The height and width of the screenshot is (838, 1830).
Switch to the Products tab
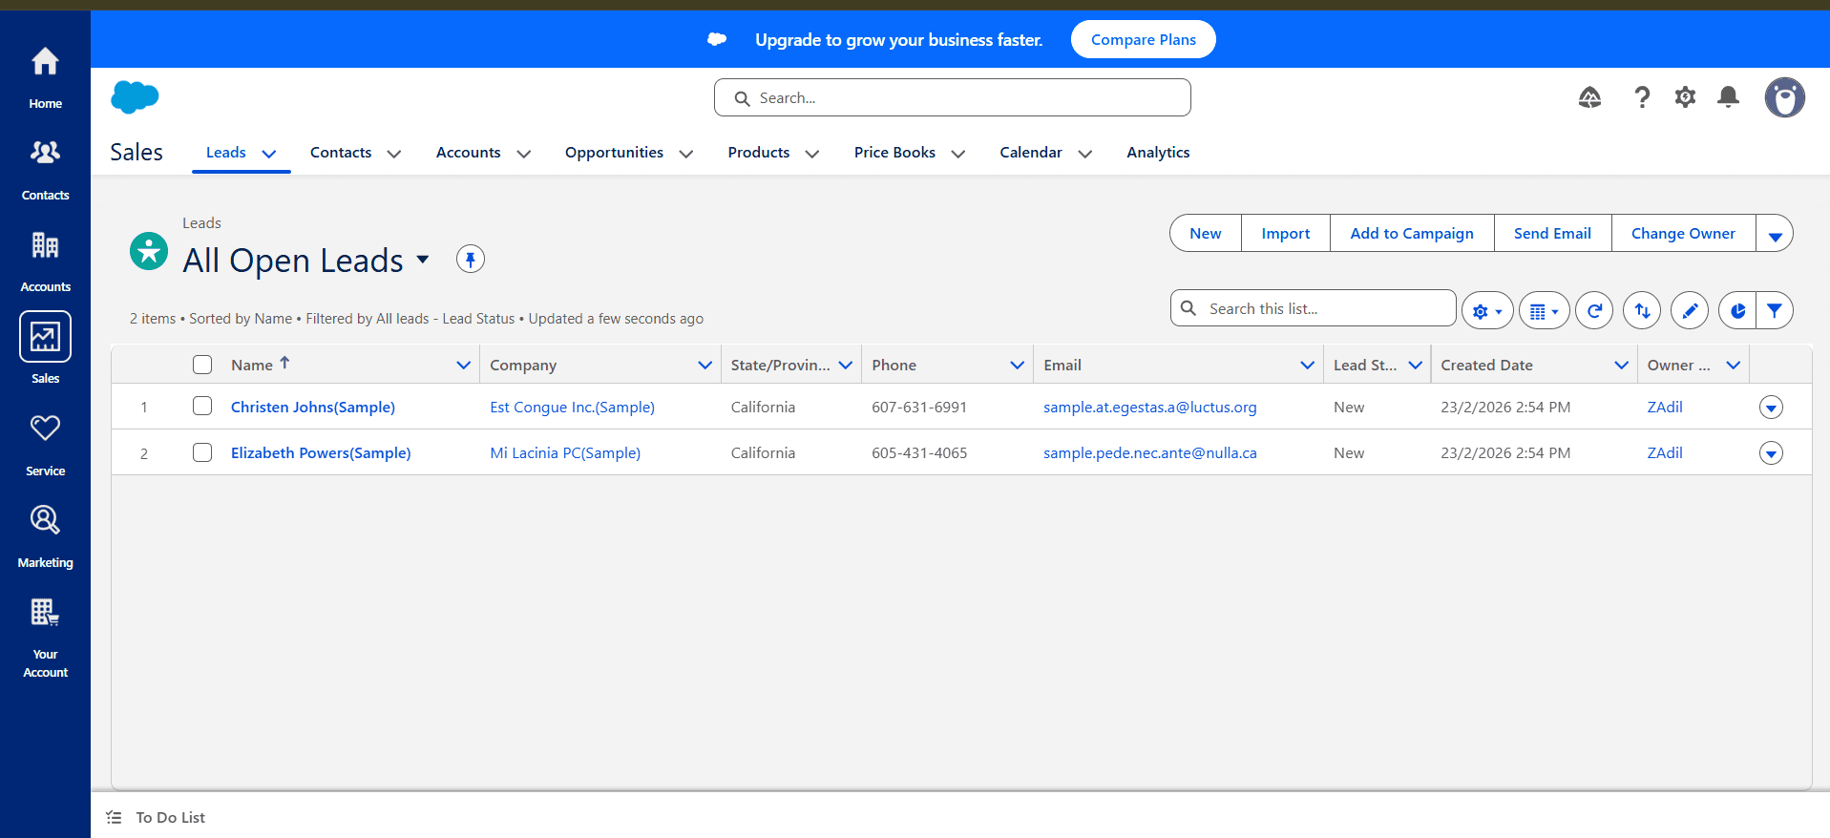[759, 153]
